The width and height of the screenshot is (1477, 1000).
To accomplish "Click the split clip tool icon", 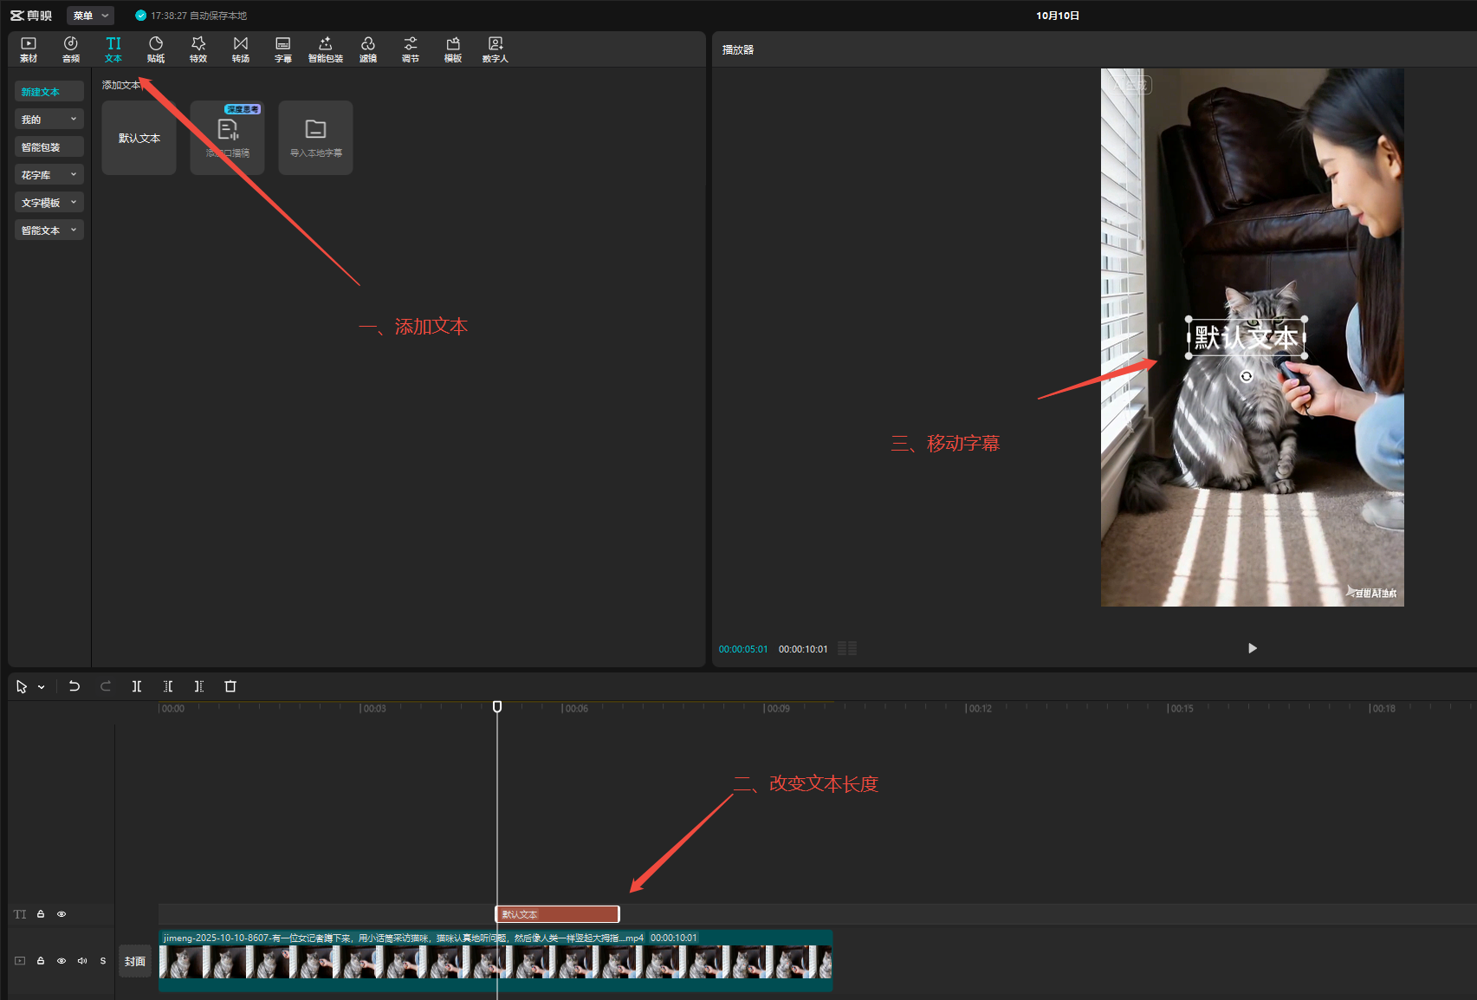I will point(137,686).
